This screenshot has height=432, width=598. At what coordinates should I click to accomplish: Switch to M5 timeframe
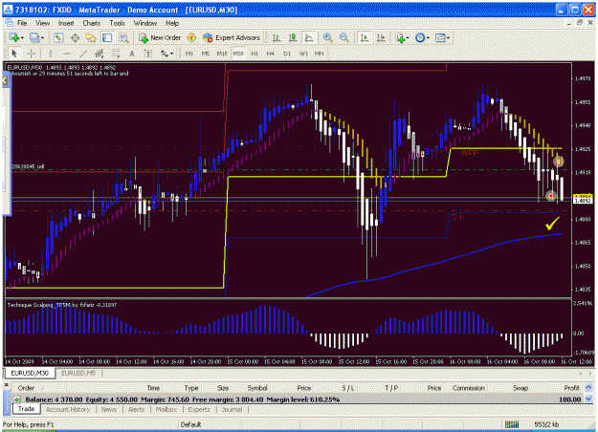pos(205,54)
